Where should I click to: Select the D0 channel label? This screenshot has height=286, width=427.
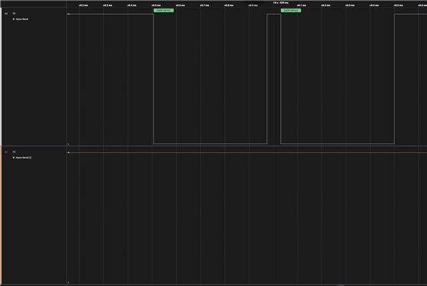click(6, 13)
